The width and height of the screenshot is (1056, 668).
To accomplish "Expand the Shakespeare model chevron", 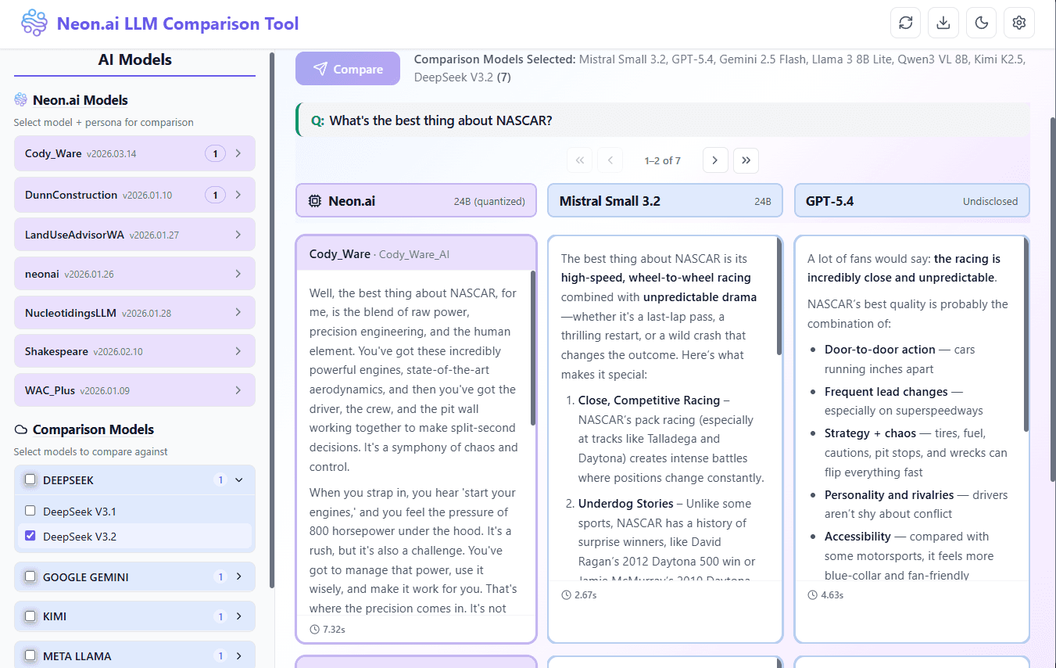I will (x=238, y=351).
